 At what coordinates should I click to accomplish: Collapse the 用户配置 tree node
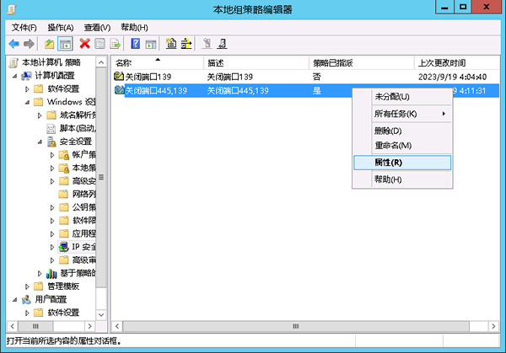15,300
